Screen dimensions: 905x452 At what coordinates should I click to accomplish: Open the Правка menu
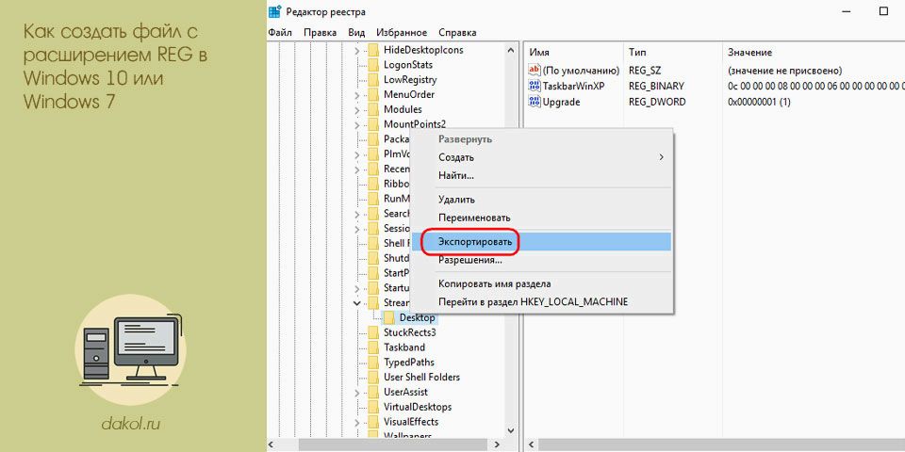[x=320, y=32]
